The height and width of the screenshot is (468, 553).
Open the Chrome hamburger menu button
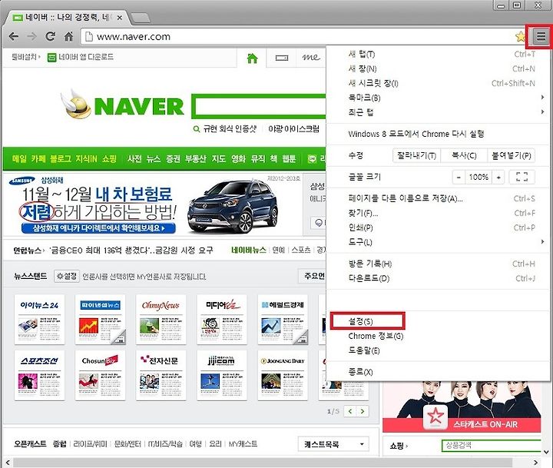click(x=541, y=36)
